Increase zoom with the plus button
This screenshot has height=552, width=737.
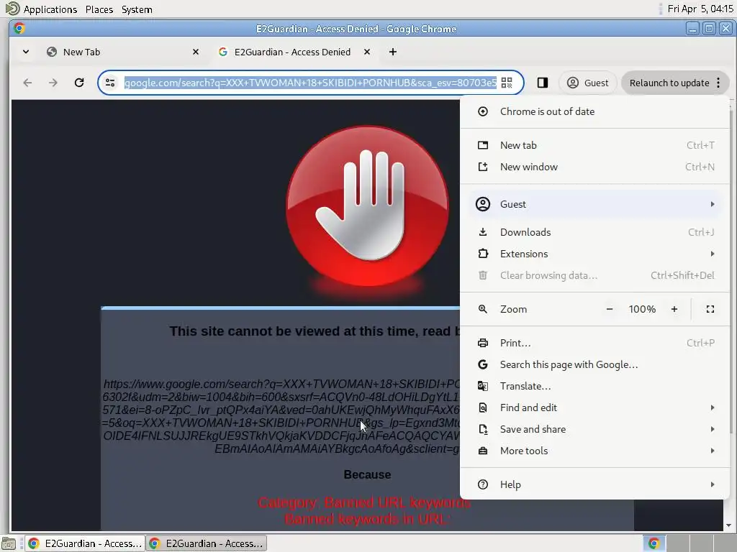point(674,309)
